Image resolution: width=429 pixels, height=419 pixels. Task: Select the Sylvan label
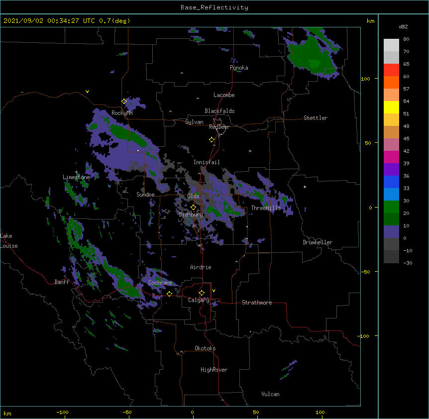[x=194, y=122]
